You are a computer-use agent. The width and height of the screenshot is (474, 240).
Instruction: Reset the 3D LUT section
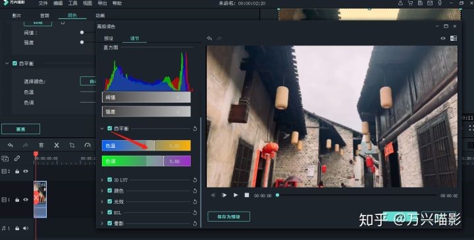point(195,180)
